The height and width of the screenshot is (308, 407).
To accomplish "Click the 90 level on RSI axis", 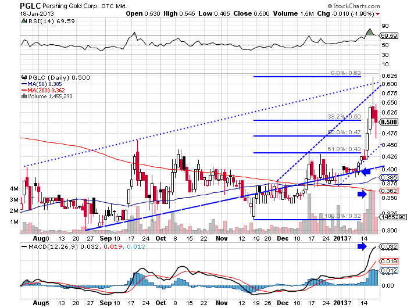I will (x=385, y=26).
